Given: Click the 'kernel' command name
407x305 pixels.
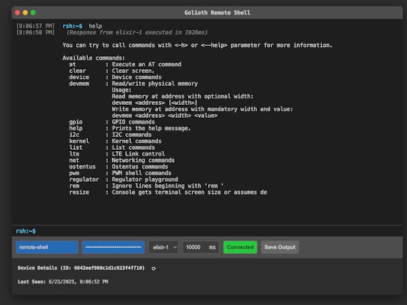Looking at the screenshot, I should [79, 141].
